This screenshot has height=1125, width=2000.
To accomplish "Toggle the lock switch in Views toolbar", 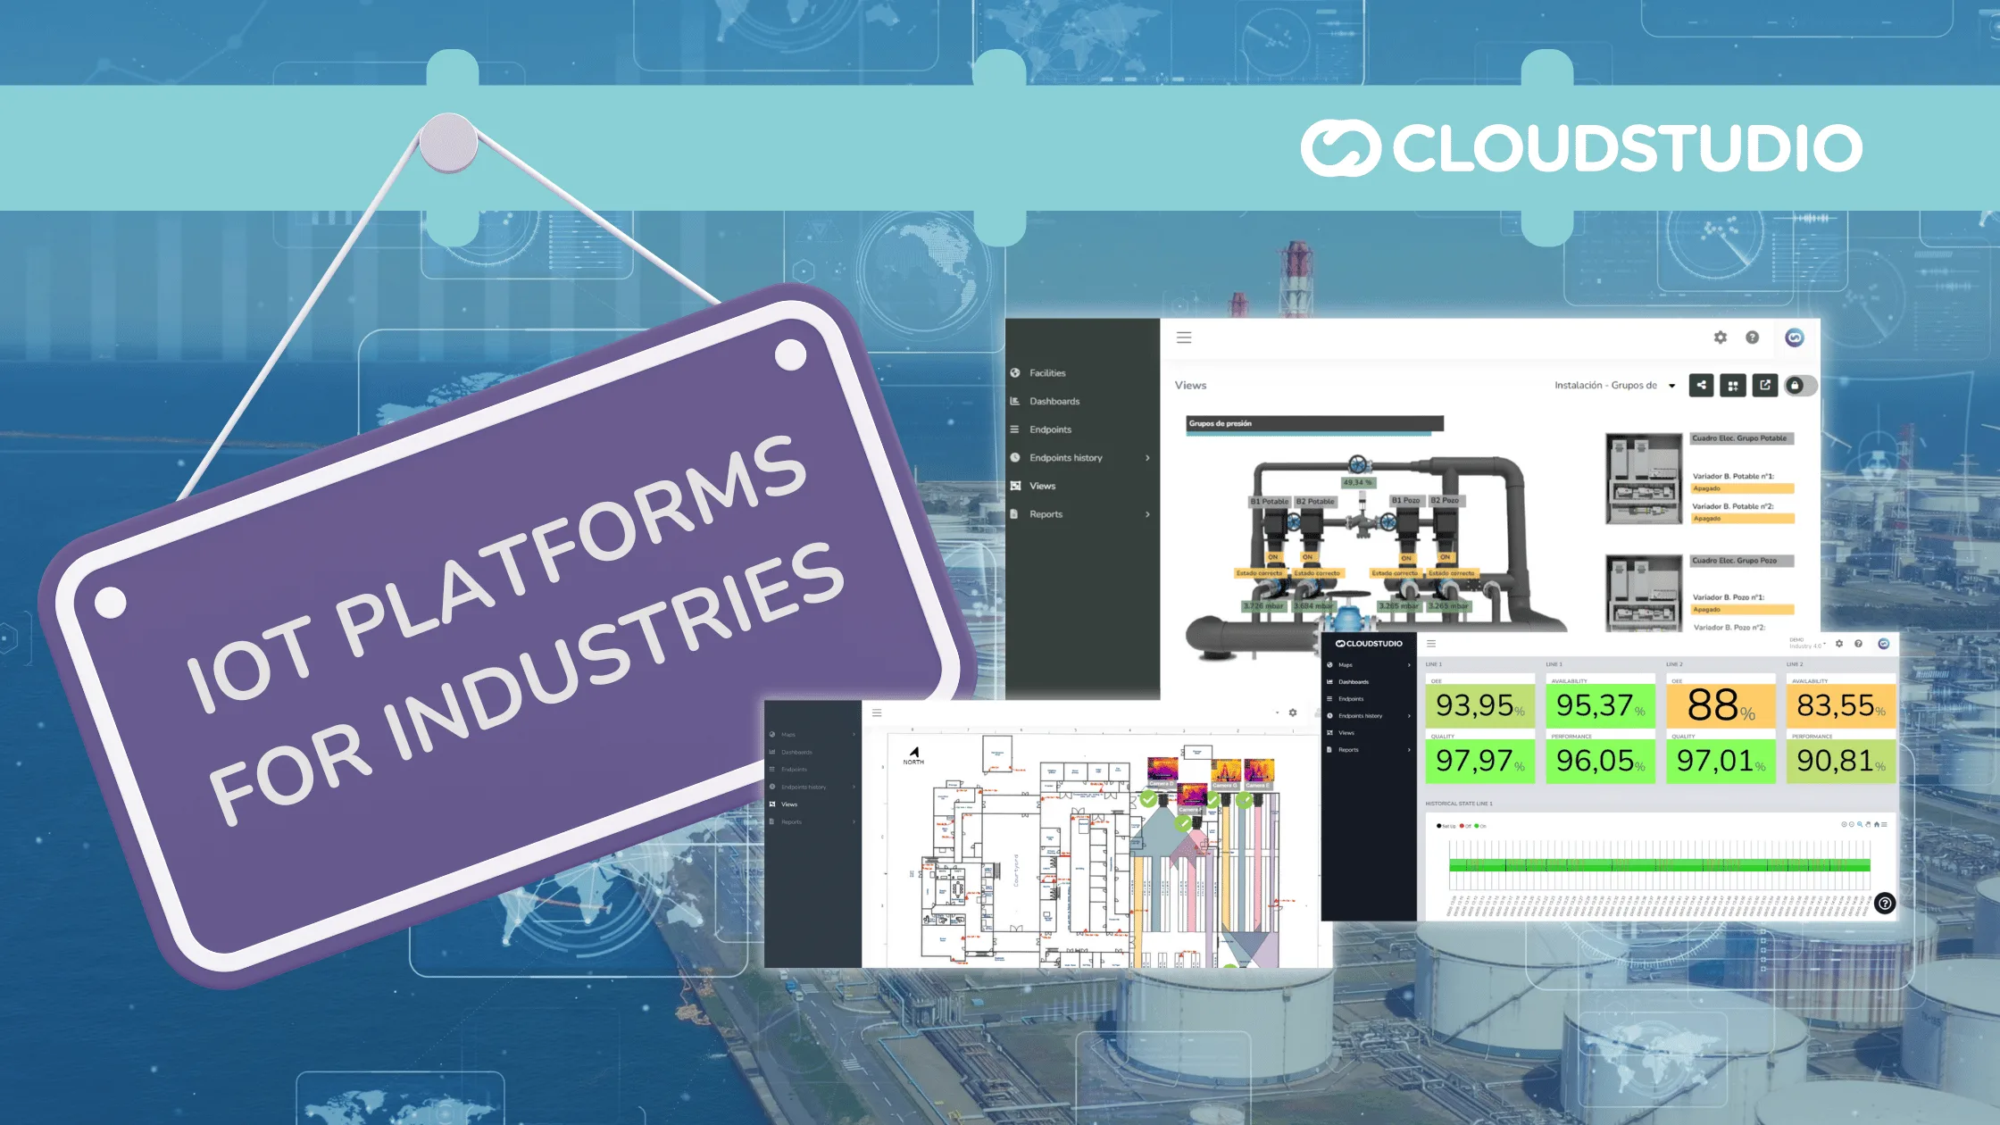I will point(1800,386).
